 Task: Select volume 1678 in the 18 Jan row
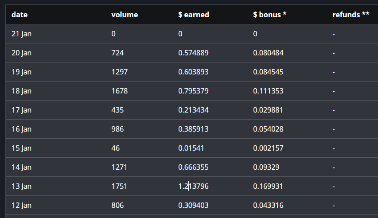pos(119,91)
